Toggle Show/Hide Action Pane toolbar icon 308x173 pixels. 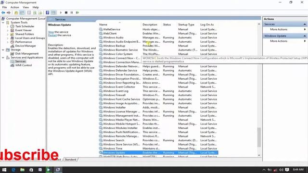[53, 12]
